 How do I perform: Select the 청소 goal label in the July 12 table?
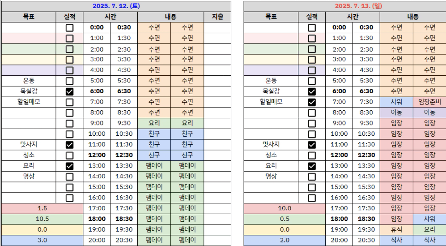pos(29,155)
